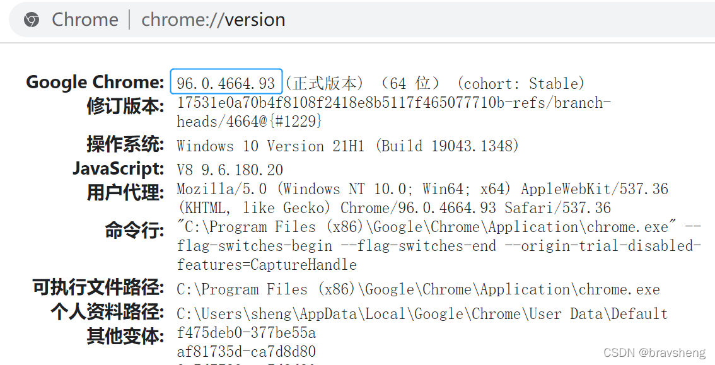Image resolution: width=715 pixels, height=365 pixels.
Task: Click the revision hash starting with 17531e0a70b4
Action: (x=393, y=103)
